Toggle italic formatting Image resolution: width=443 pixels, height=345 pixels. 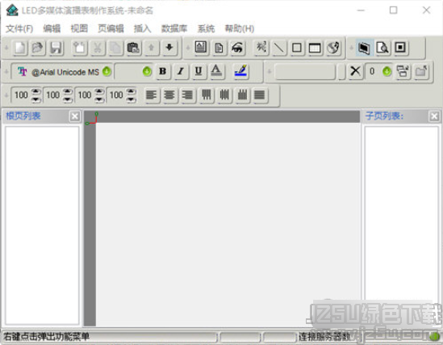click(181, 71)
